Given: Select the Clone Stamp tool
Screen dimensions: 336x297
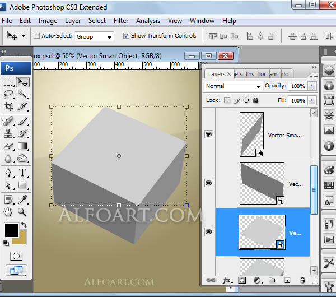Looking at the screenshot, I should pos(8,133).
